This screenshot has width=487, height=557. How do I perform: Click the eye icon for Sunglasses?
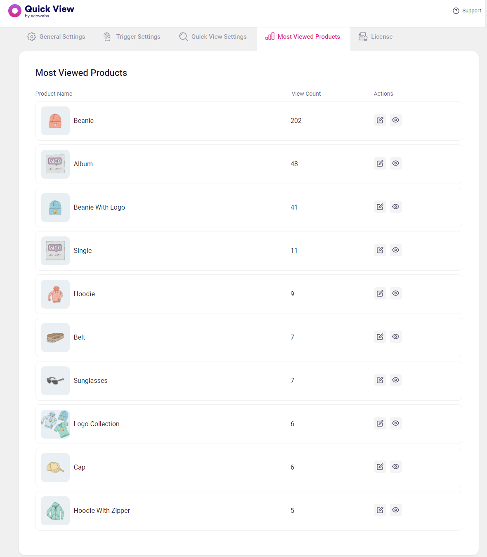(x=396, y=380)
